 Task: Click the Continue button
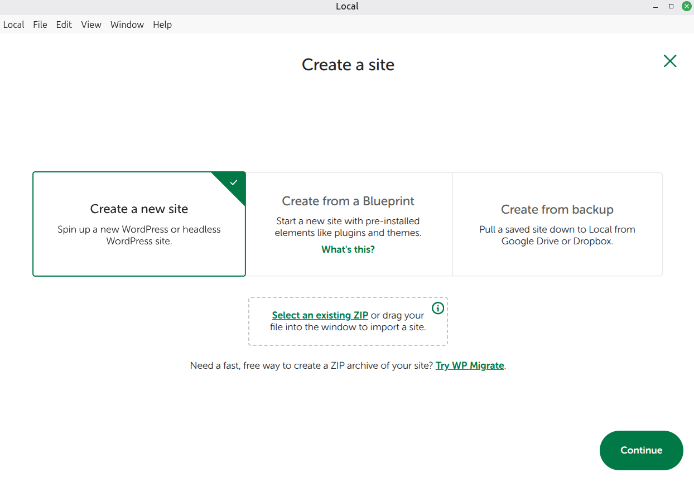(x=642, y=450)
